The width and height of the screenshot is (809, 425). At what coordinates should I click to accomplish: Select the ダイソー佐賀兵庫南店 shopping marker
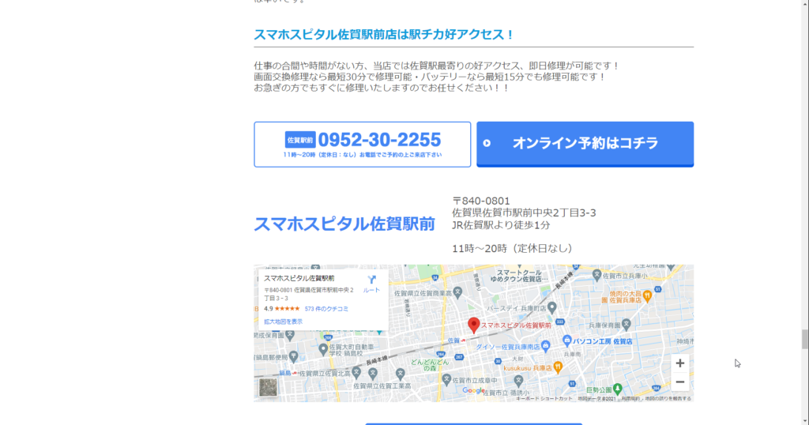click(x=546, y=345)
